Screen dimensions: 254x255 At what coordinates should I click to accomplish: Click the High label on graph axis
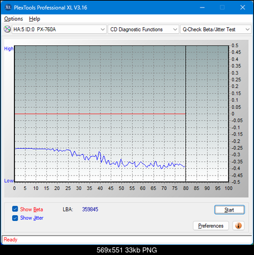tap(9, 49)
